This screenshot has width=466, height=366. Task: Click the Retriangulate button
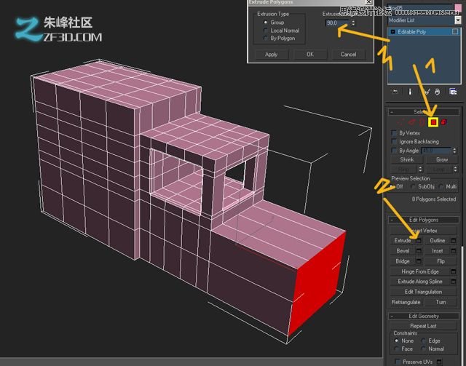pyautogui.click(x=406, y=302)
